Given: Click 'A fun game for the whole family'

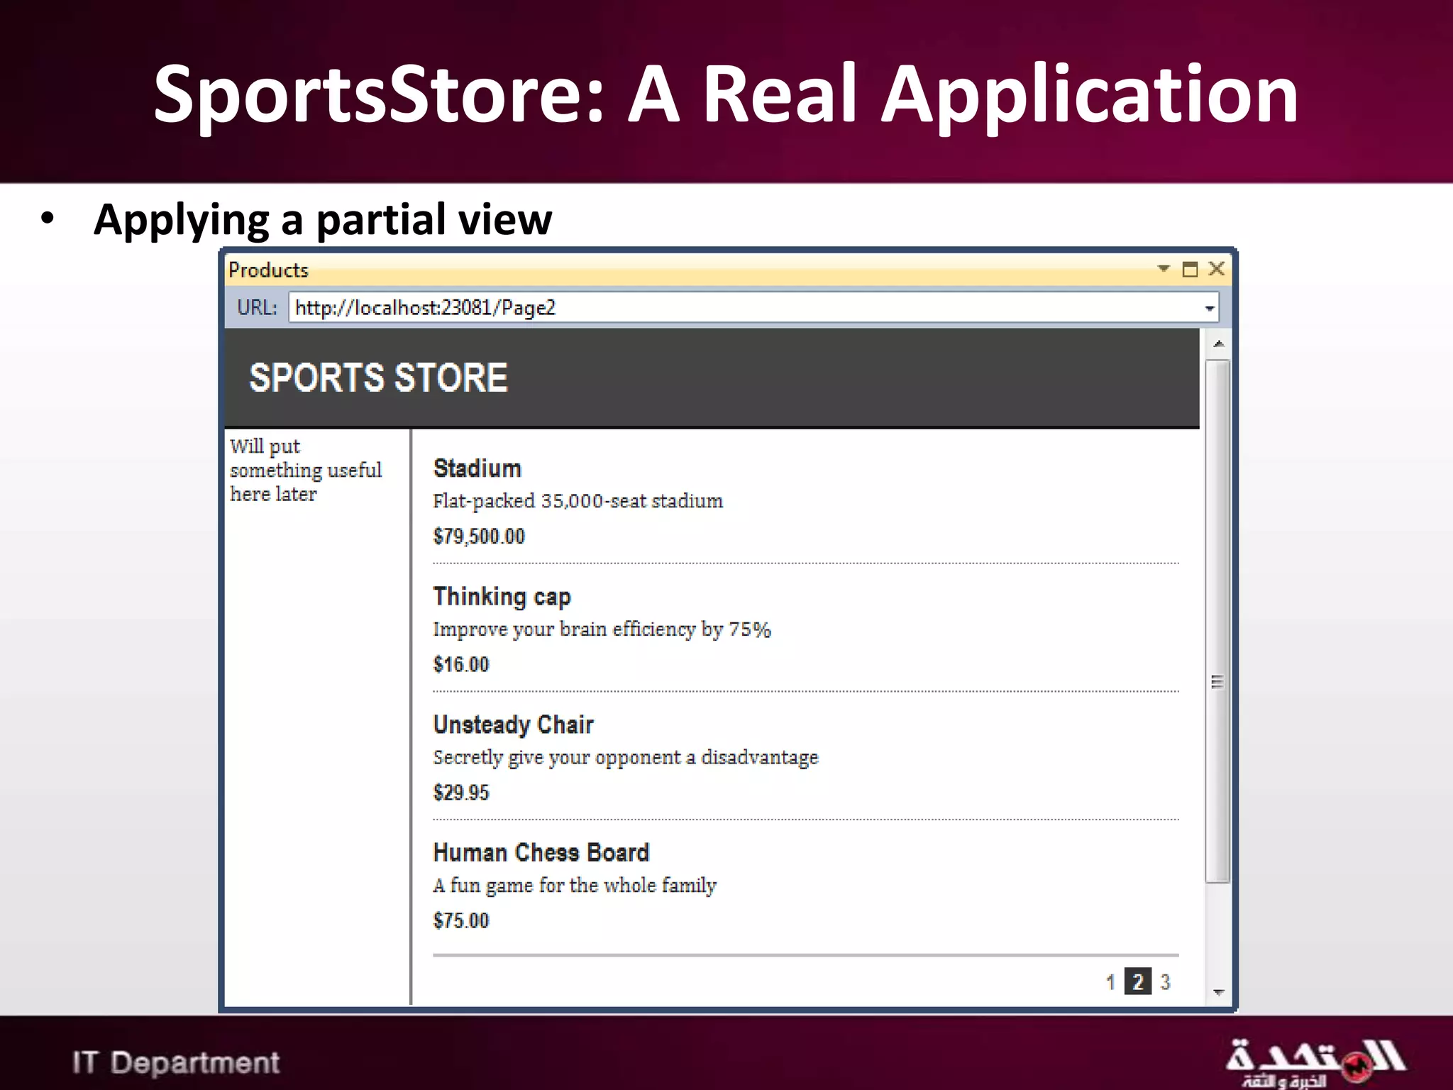Looking at the screenshot, I should click(575, 886).
